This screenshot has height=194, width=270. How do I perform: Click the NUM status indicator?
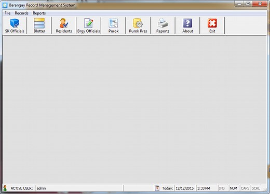(234, 188)
